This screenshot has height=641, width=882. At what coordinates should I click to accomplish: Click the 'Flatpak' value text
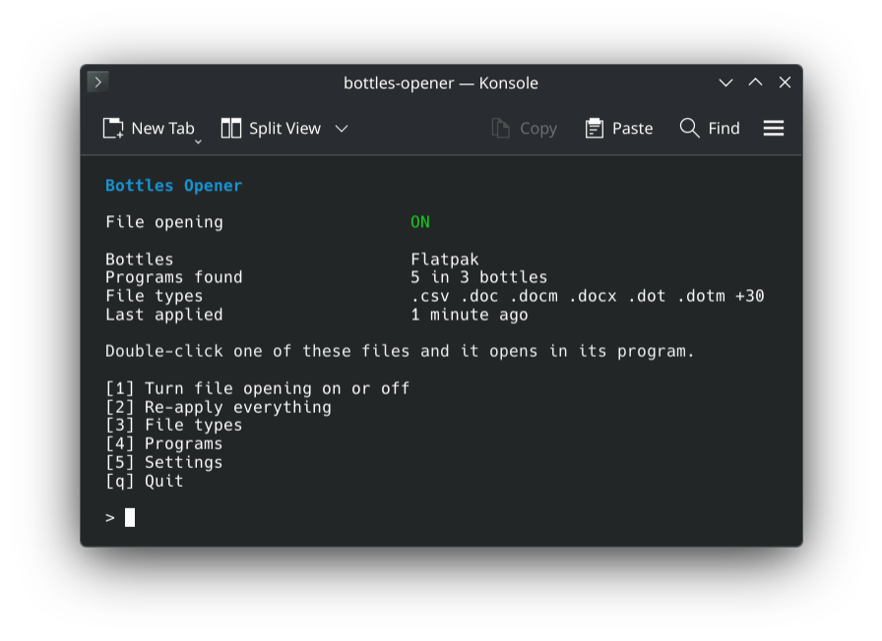pos(444,259)
